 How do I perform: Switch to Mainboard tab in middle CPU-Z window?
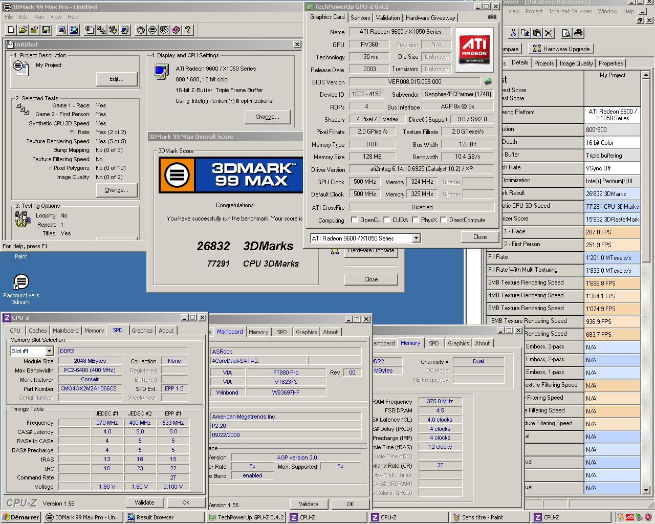[230, 332]
